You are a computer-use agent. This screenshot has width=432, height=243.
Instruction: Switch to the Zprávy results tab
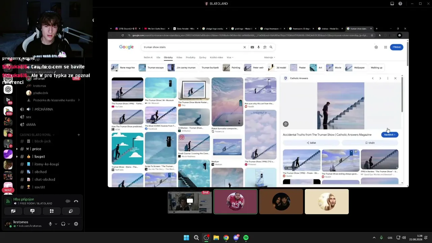tap(202, 57)
